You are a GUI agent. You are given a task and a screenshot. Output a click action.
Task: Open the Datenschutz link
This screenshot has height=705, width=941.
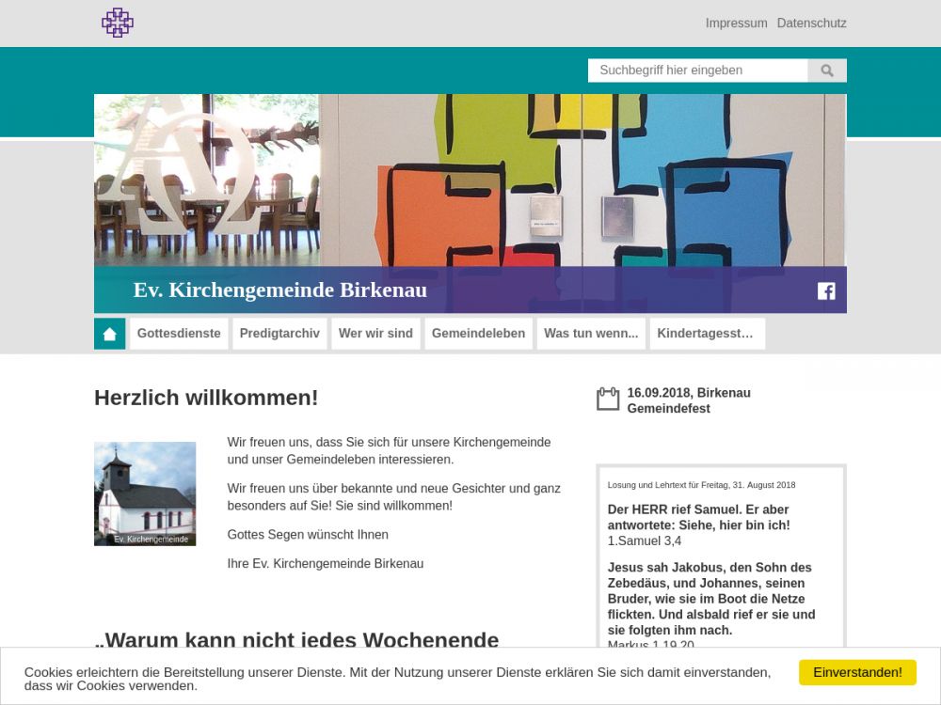click(x=811, y=23)
